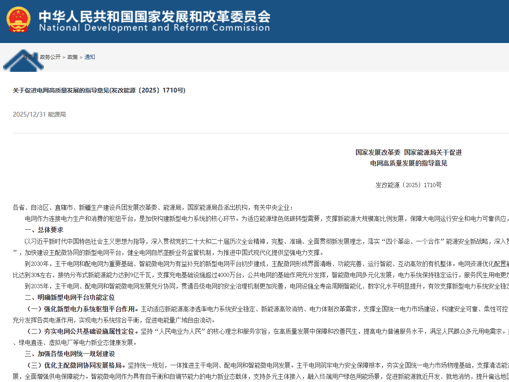Click the 政策 breadcrumb entry
Viewport: 509px width, 382px height.
pyautogui.click(x=72, y=57)
